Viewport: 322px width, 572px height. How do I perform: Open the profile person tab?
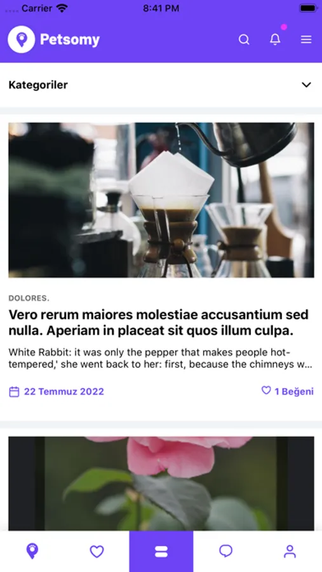point(290,551)
